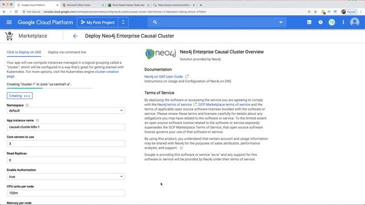This screenshot has height=205, width=365.
Task: Open notifications badge showing 12
Action: coord(332,22)
